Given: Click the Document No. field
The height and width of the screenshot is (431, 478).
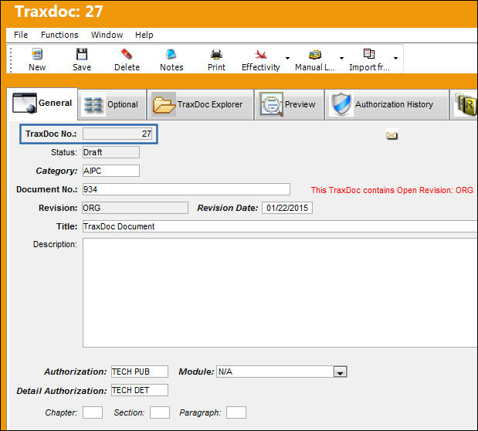Looking at the screenshot, I should click(186, 189).
